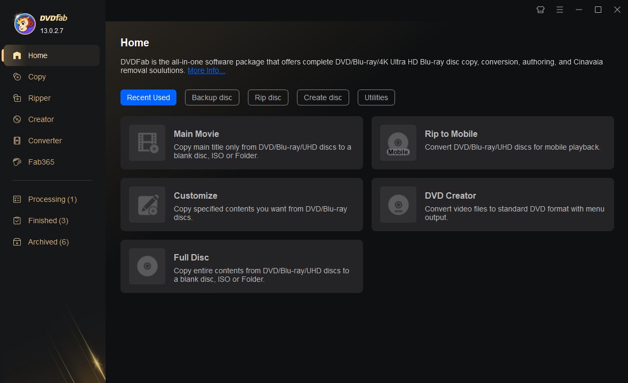This screenshot has height=383, width=628.
Task: Close the DVDFab window
Action: [x=617, y=10]
